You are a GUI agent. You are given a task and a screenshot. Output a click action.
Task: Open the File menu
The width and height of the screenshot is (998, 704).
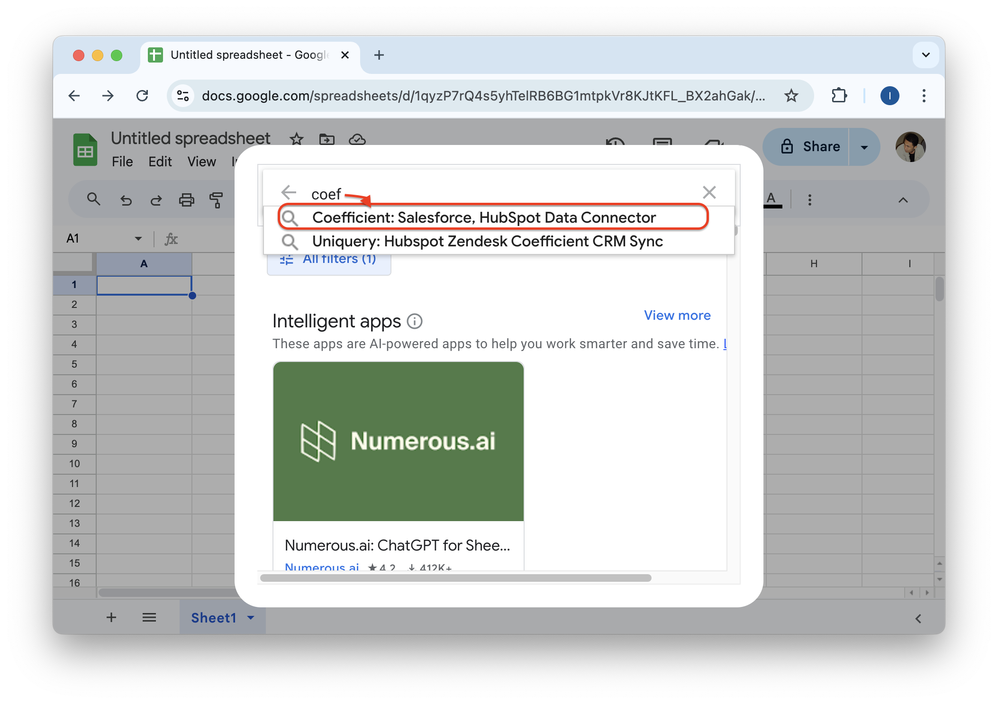click(x=122, y=162)
